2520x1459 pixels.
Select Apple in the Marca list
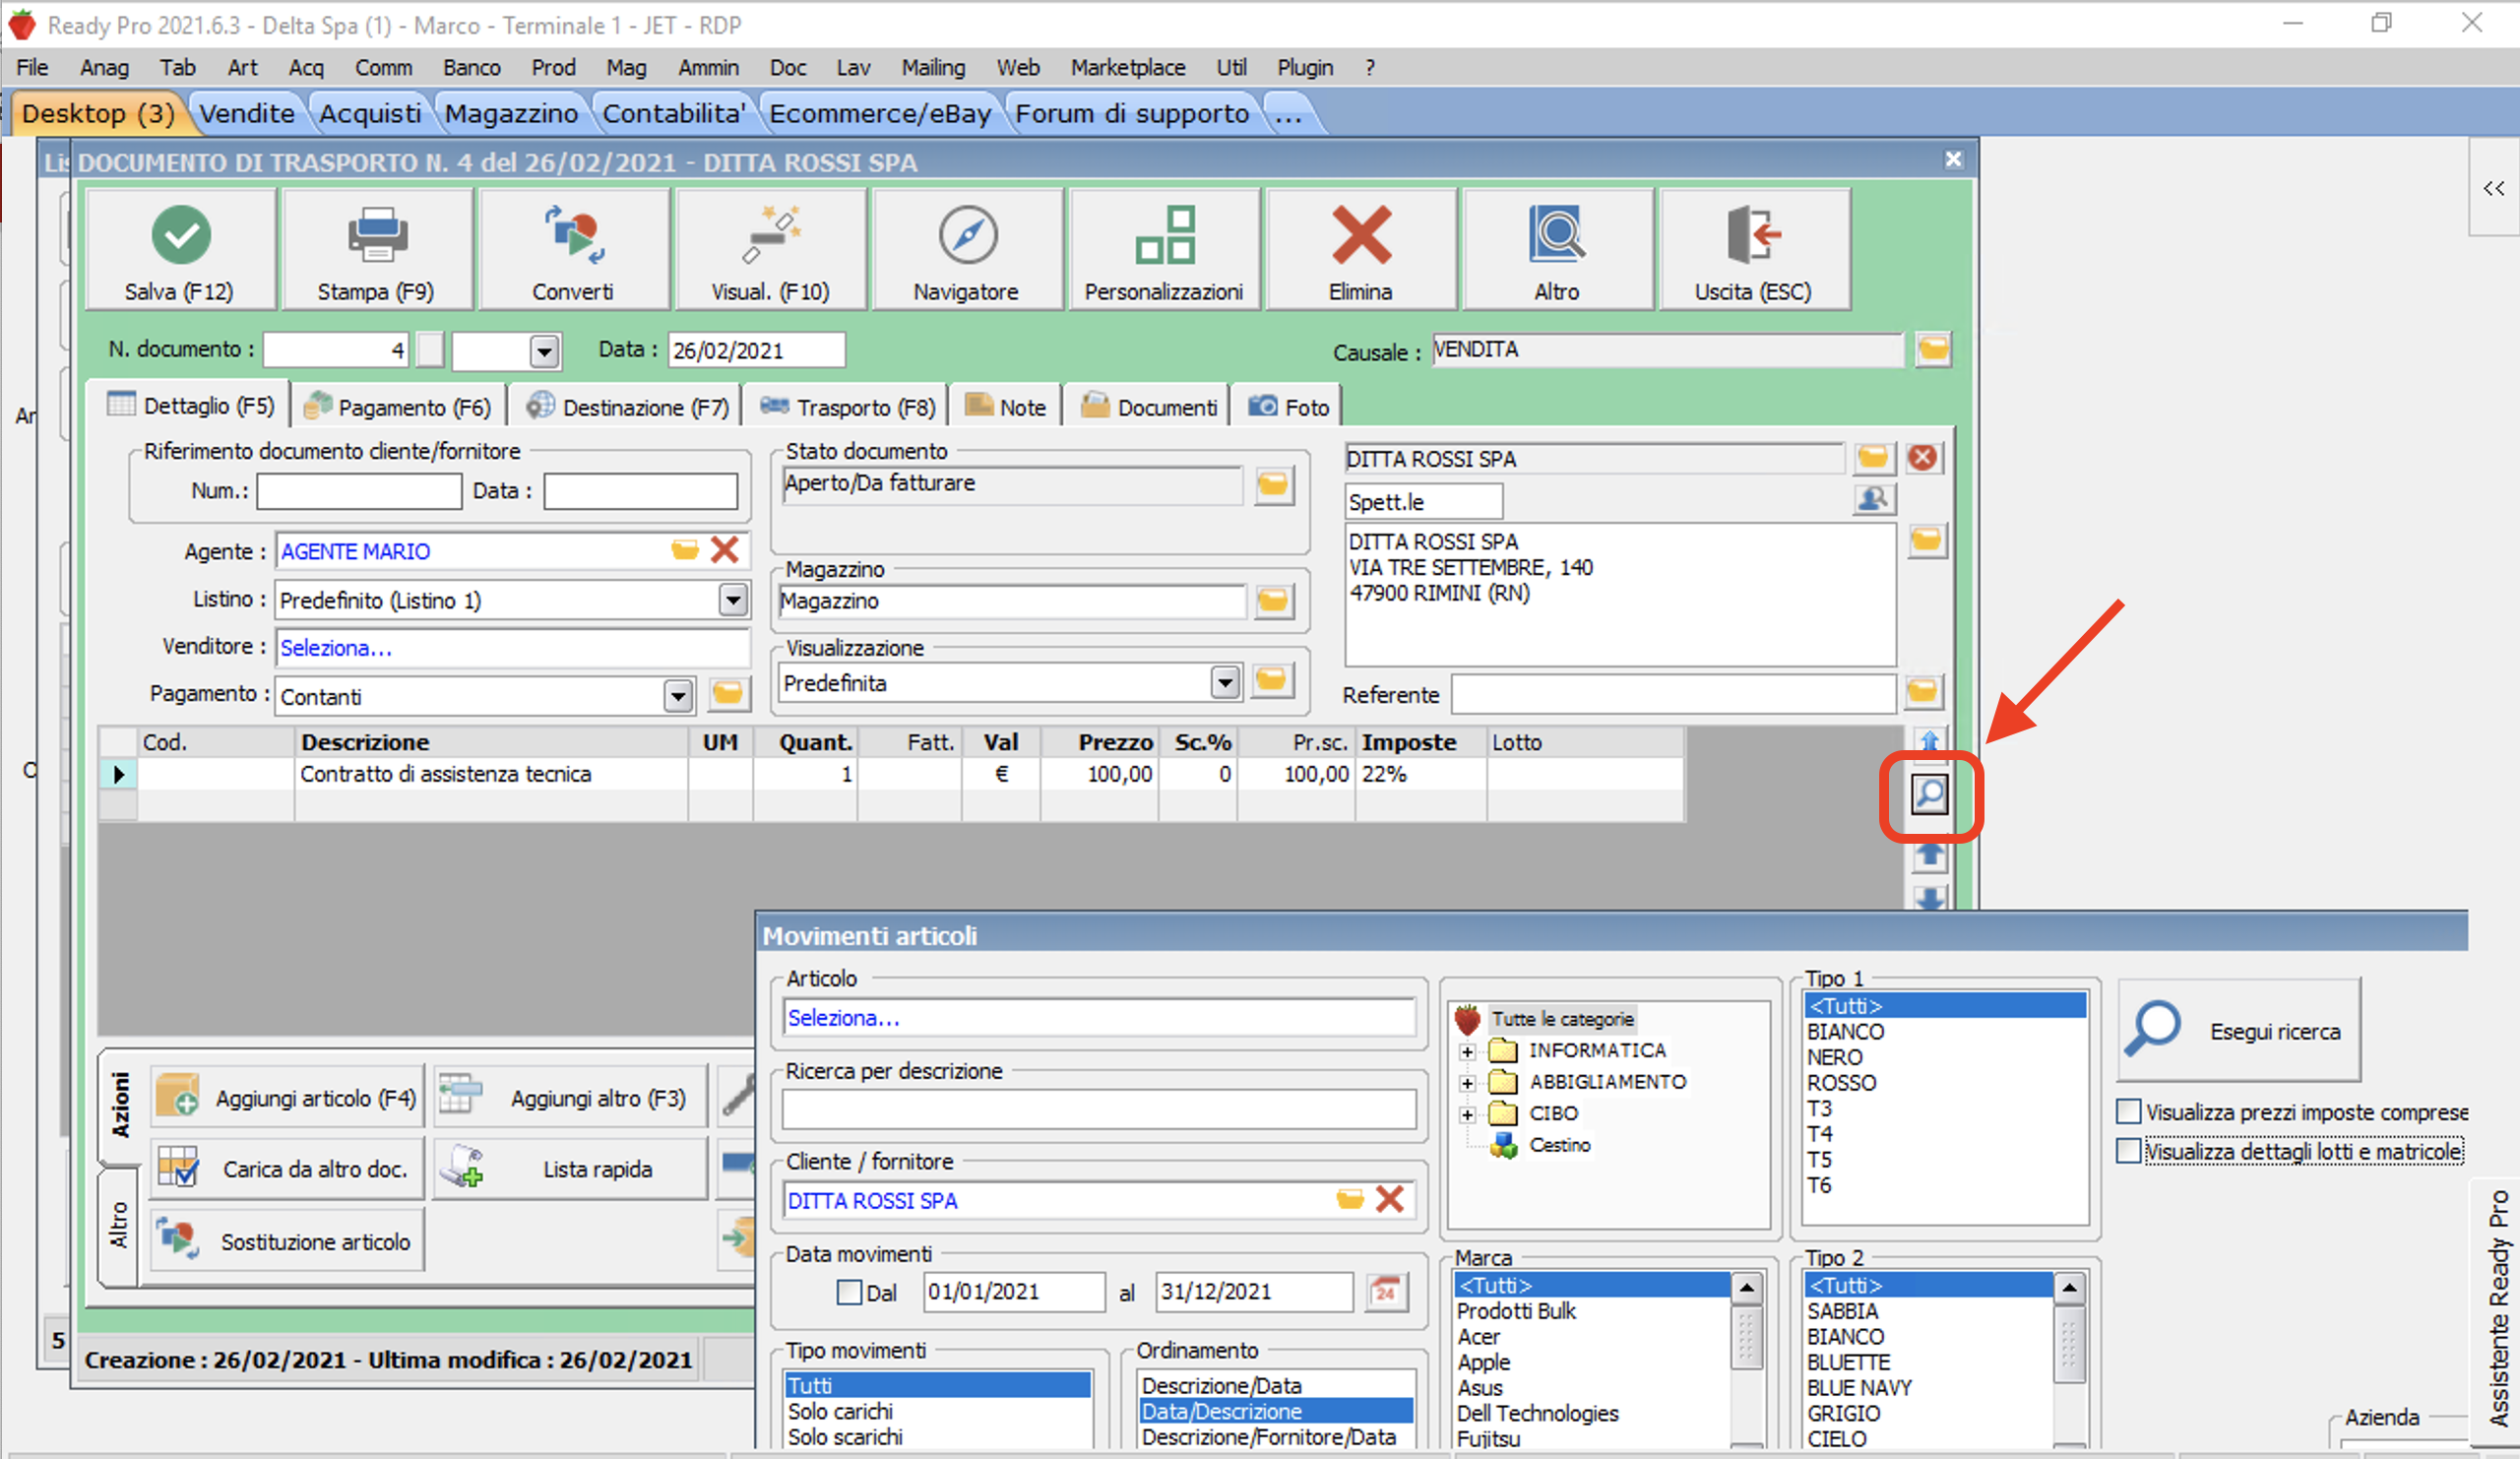pos(1483,1362)
